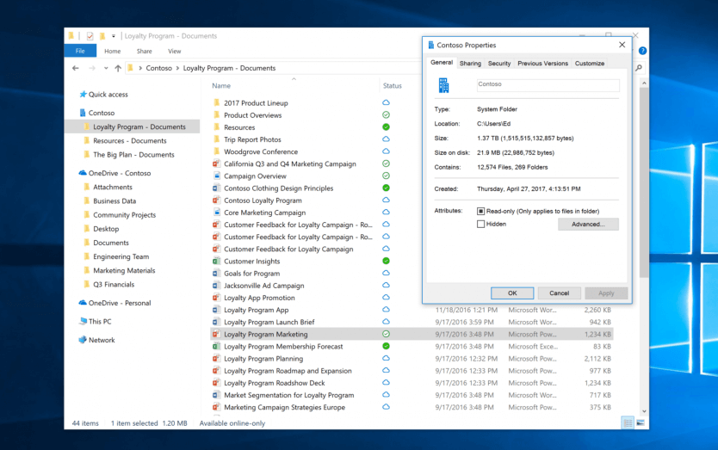Sort by the Name column header
Screen dimensions: 718x450
tap(221, 85)
